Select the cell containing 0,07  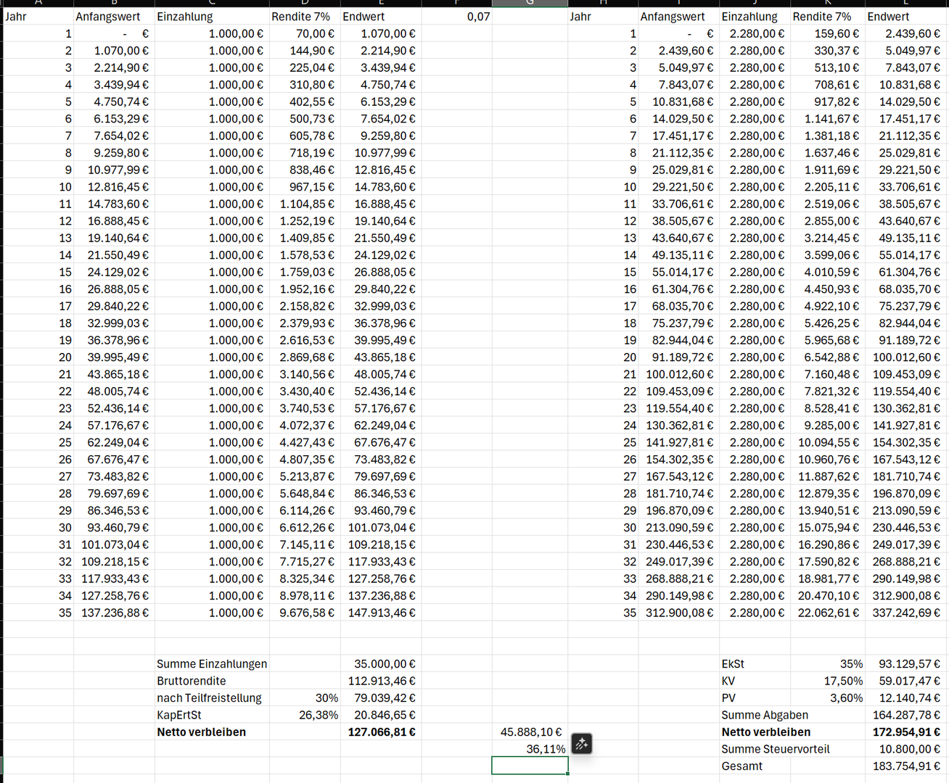click(x=457, y=17)
